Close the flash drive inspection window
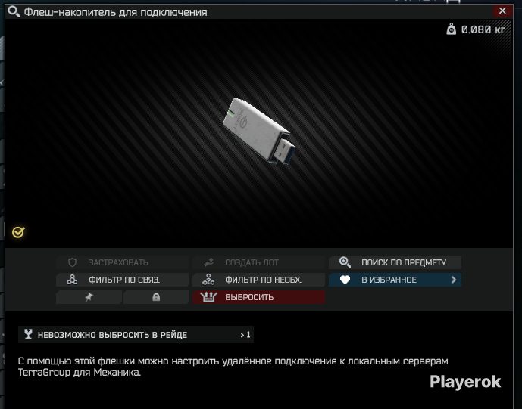The image size is (522, 409). click(x=501, y=11)
